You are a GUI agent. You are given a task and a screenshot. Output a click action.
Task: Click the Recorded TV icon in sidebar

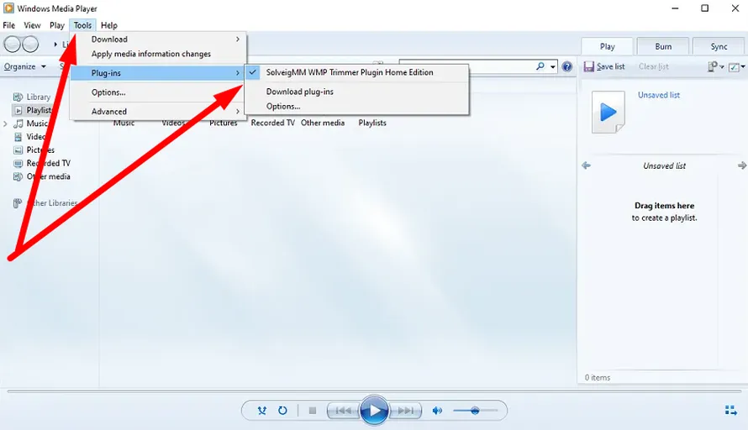[18, 164]
